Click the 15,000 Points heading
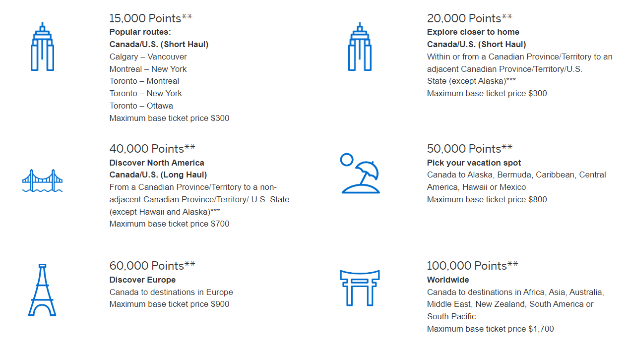Viewport: 628px width, 350px height. [151, 18]
